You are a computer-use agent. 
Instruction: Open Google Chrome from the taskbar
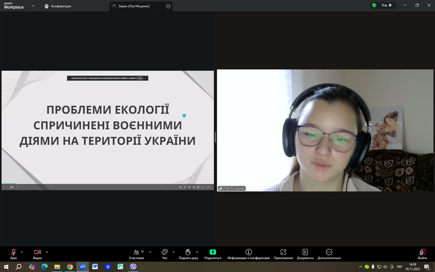(70, 267)
